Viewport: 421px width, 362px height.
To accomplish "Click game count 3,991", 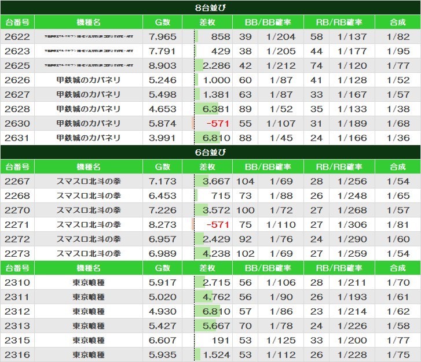I will (x=163, y=138).
